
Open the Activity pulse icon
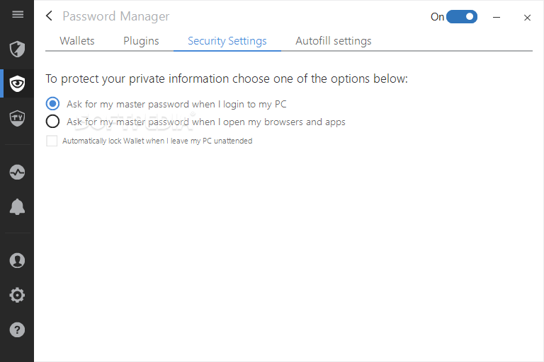pyautogui.click(x=17, y=173)
